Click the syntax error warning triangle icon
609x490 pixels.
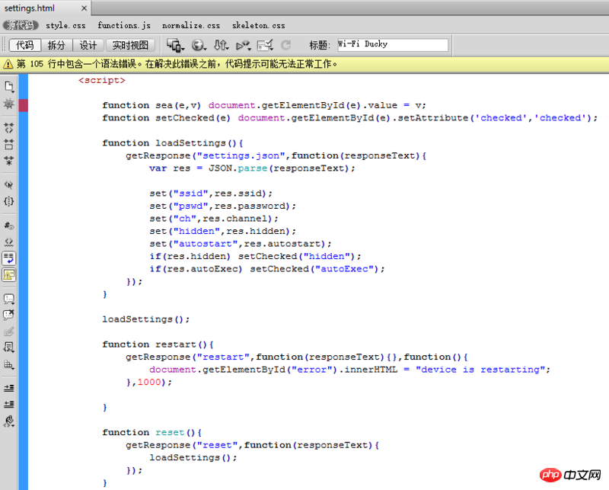8,64
